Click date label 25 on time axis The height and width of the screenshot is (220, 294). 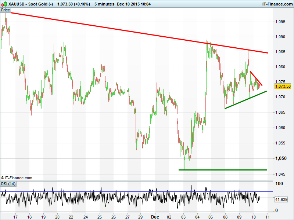point(99,217)
